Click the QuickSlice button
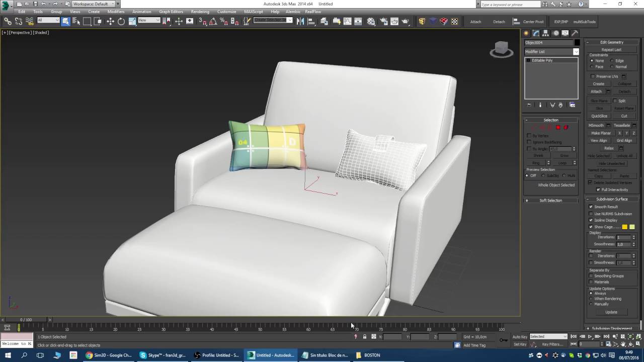 click(x=599, y=116)
